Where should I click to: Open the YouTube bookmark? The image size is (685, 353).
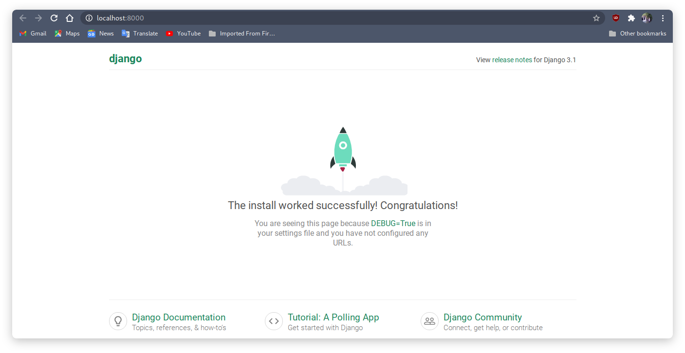(183, 34)
